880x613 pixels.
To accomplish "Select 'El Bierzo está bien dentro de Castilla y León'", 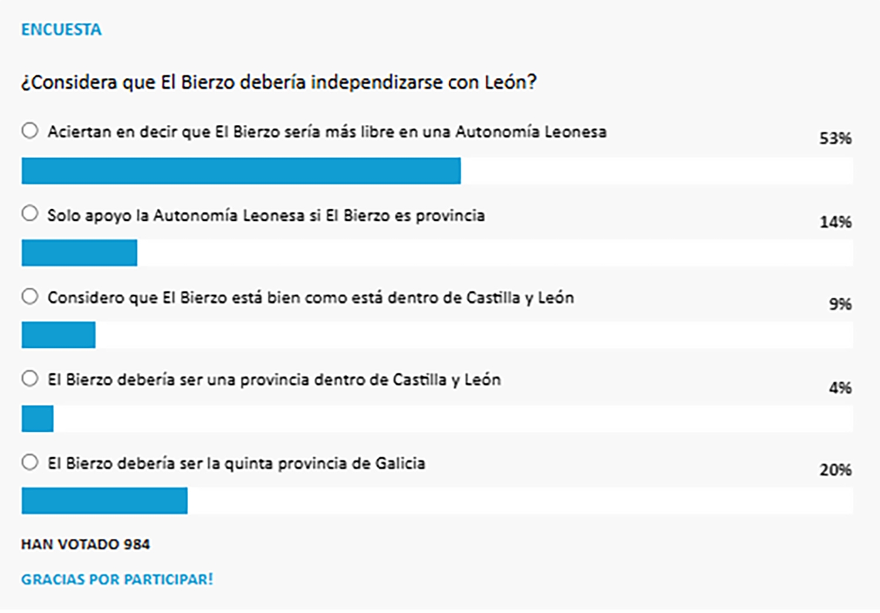I will point(29,297).
